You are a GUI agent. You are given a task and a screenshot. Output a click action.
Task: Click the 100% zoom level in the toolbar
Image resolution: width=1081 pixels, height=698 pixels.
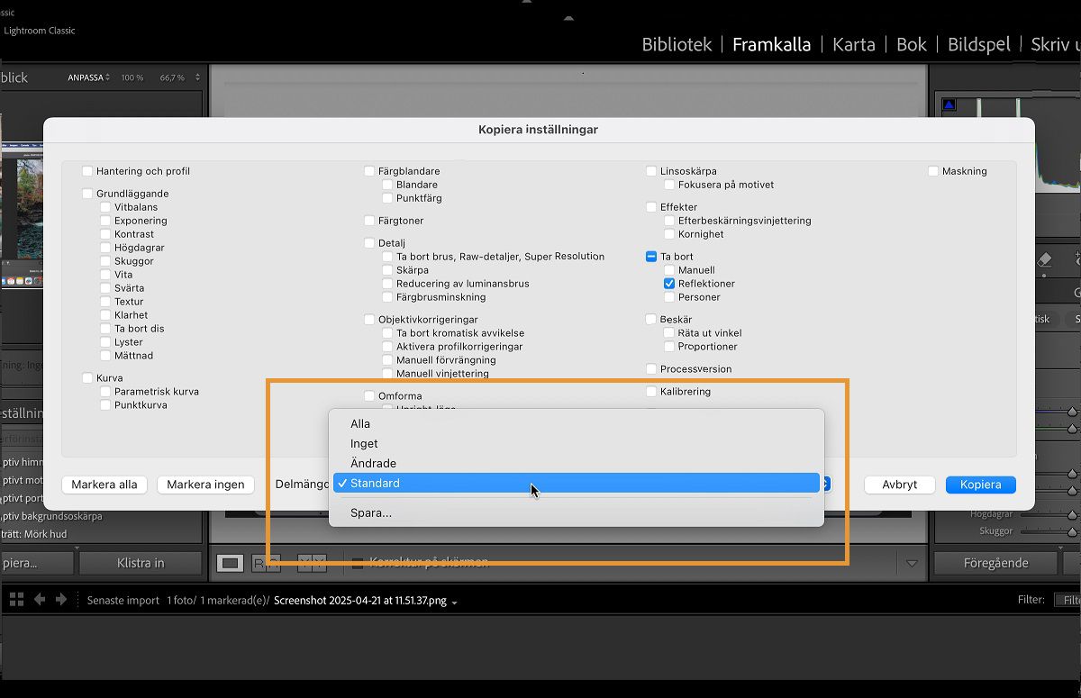(x=132, y=77)
